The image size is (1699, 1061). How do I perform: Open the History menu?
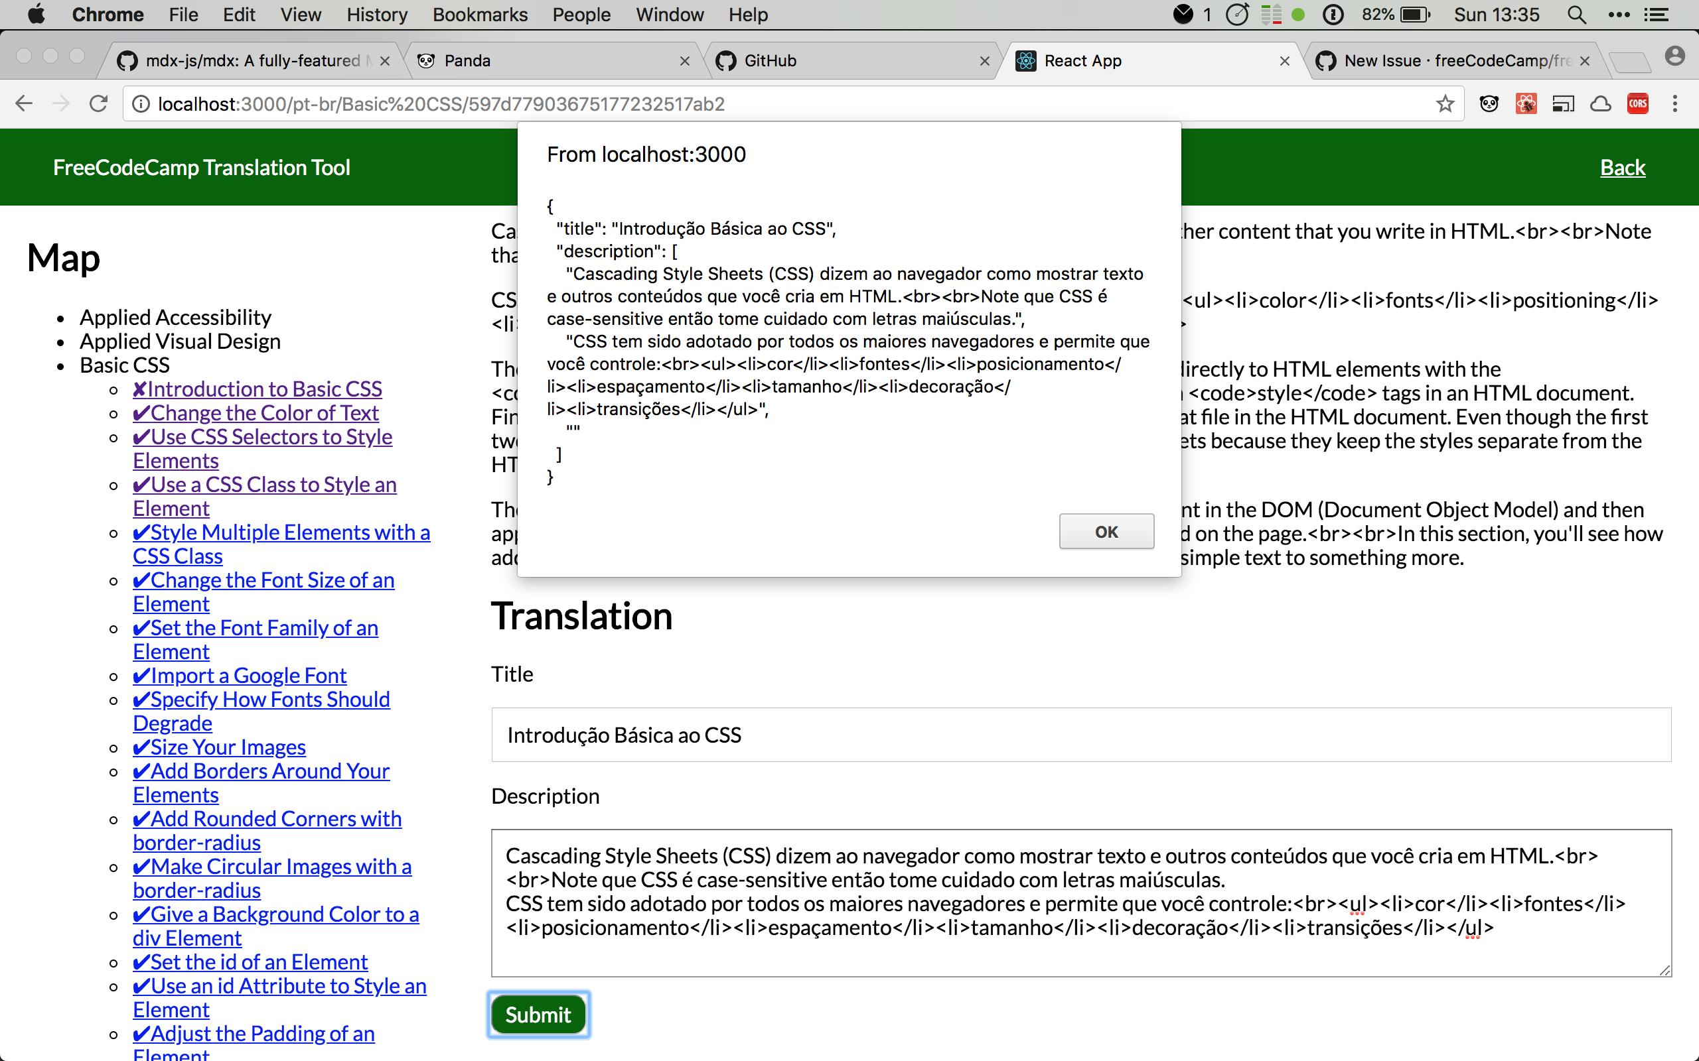click(377, 14)
